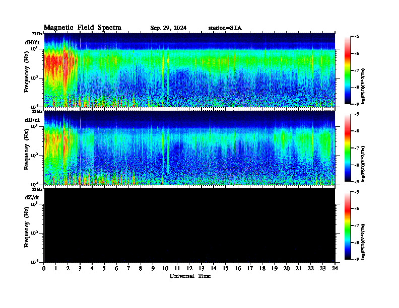399x308 pixels.
Task: Click the log(PSD) label beside dD/dt colorbar
Action: 363,164
